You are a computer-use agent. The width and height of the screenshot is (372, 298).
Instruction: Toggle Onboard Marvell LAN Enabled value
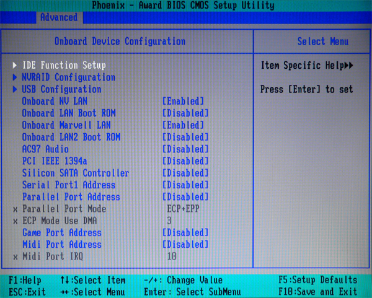pos(183,125)
